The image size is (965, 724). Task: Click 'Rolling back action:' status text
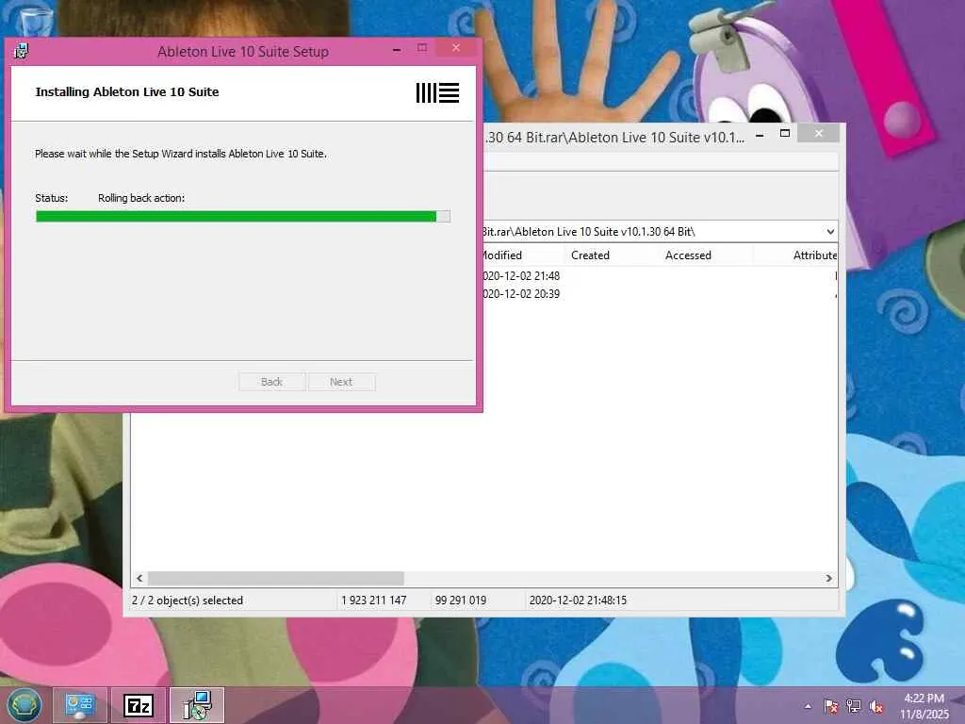[141, 198]
